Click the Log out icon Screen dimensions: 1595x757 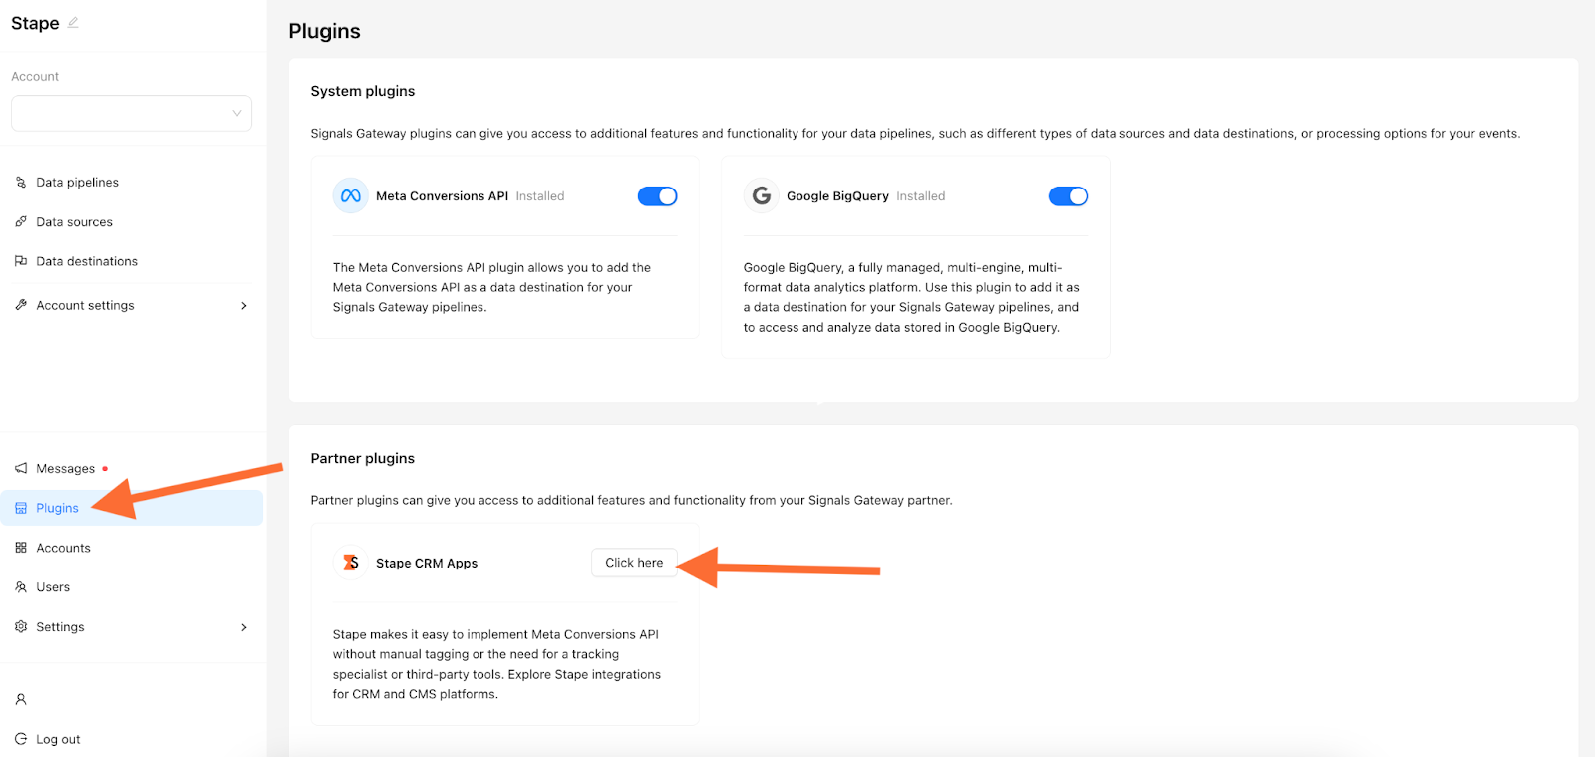(21, 739)
